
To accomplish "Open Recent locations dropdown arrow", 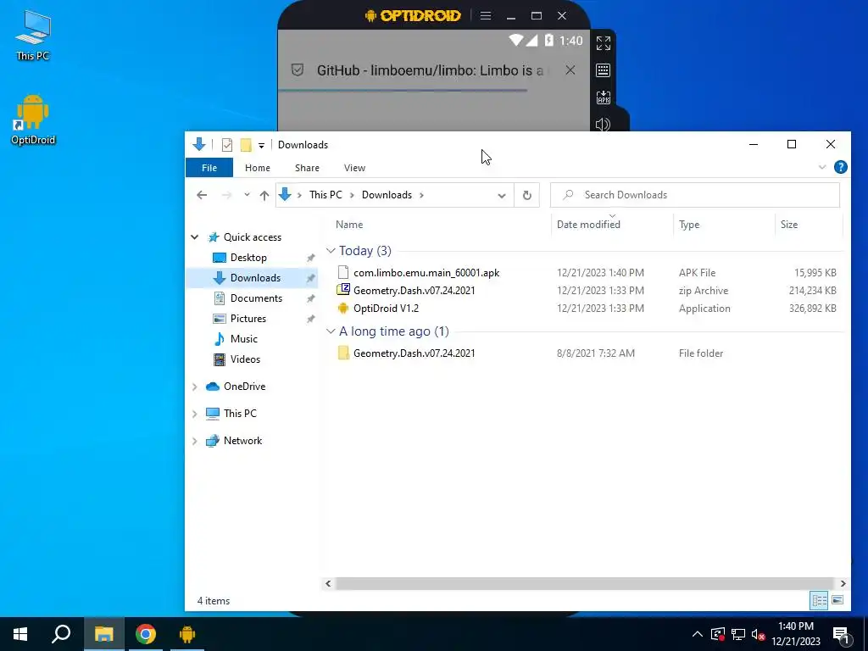I will pos(247,195).
